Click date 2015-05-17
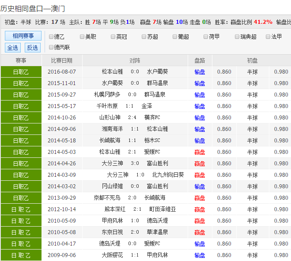Viewport: 291px width, 261px height. 62,106
